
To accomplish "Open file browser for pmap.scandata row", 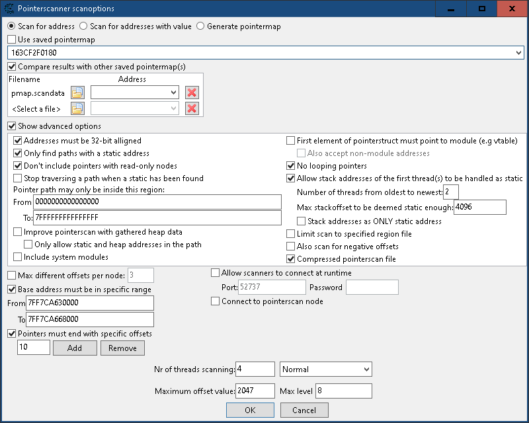I will click(x=78, y=93).
